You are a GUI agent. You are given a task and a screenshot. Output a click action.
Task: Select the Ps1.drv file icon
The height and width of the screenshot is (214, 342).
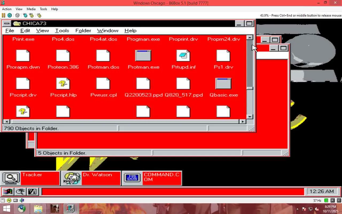pyautogui.click(x=223, y=56)
